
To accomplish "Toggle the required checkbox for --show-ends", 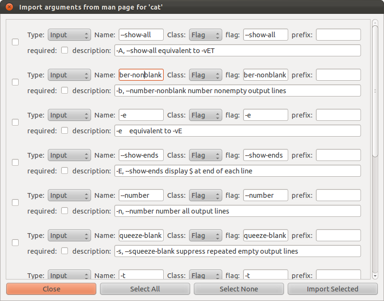I will click(65, 171).
